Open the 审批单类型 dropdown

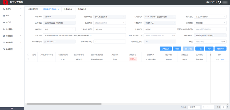(110, 17)
